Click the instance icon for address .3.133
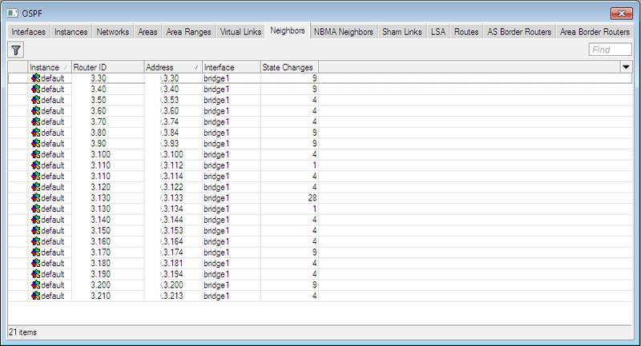The width and height of the screenshot is (641, 346). (36, 197)
